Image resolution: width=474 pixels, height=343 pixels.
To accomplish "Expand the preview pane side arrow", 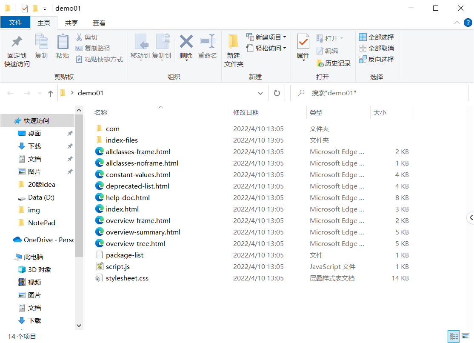I will point(471,217).
